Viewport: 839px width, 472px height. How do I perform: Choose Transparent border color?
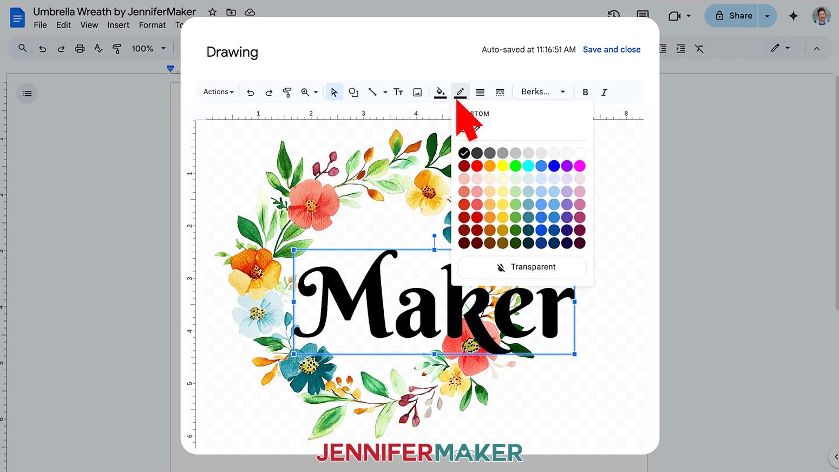[x=522, y=267]
